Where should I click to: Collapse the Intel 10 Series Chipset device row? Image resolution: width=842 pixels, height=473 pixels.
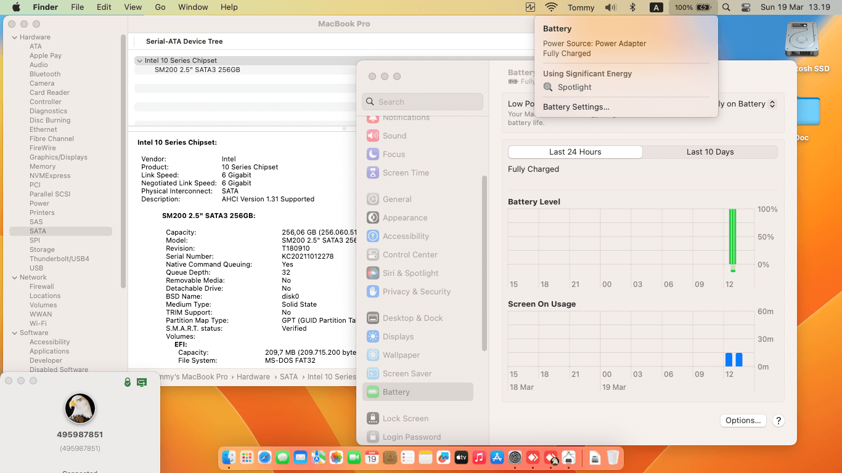140,61
